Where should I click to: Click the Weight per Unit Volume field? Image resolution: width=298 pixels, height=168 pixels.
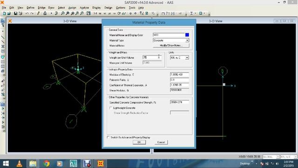(152, 57)
